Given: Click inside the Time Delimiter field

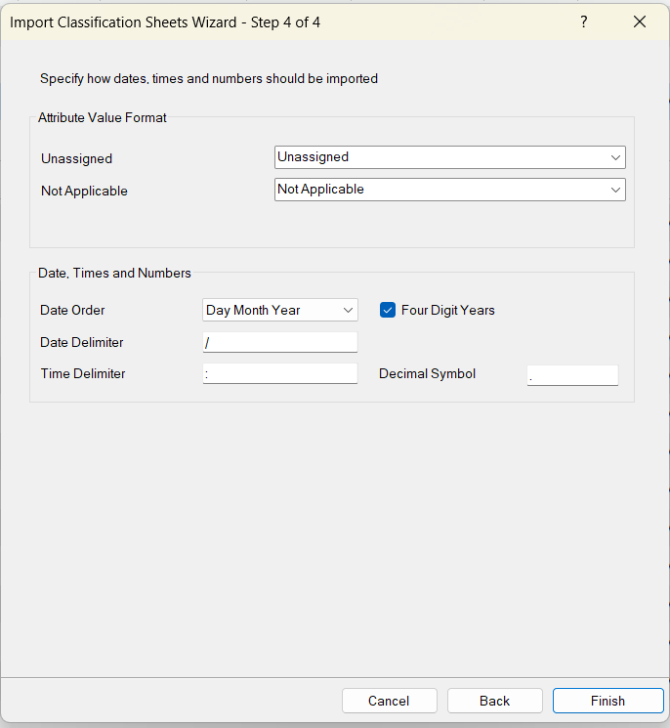Looking at the screenshot, I should tap(280, 373).
